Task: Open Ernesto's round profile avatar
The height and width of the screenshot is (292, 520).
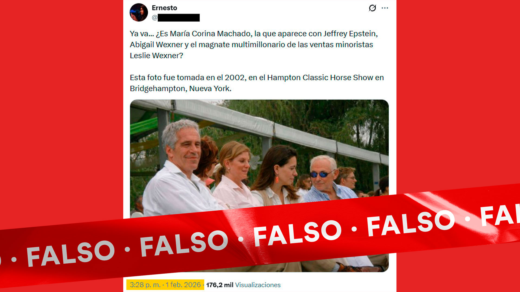Action: click(x=139, y=12)
